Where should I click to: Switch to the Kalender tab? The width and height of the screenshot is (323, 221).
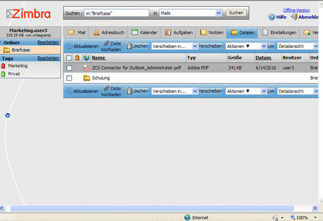click(x=144, y=32)
